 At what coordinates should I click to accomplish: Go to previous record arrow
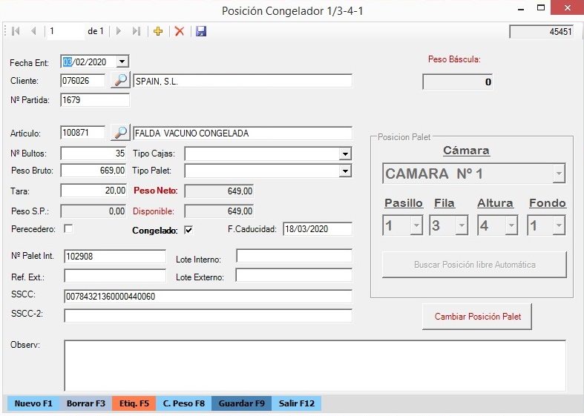click(33, 31)
